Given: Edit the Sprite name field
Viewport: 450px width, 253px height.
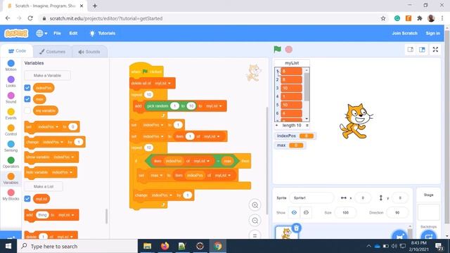Looking at the screenshot, I should point(311,198).
